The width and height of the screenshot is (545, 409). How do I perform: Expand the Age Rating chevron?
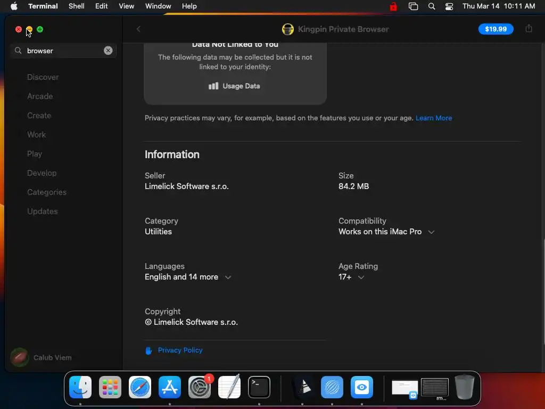[x=361, y=277]
